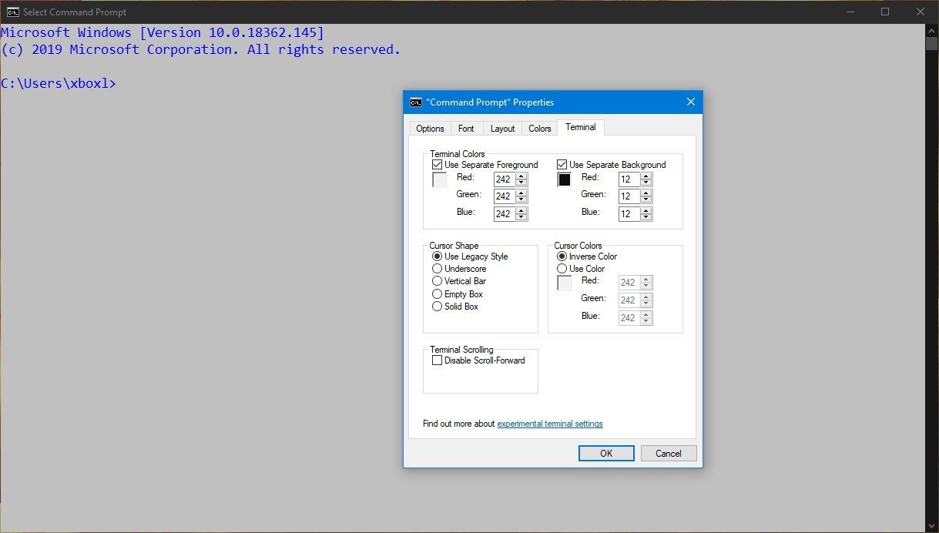Click the foreground Red value field
Viewport: 939px width, 533px height.
pos(504,179)
